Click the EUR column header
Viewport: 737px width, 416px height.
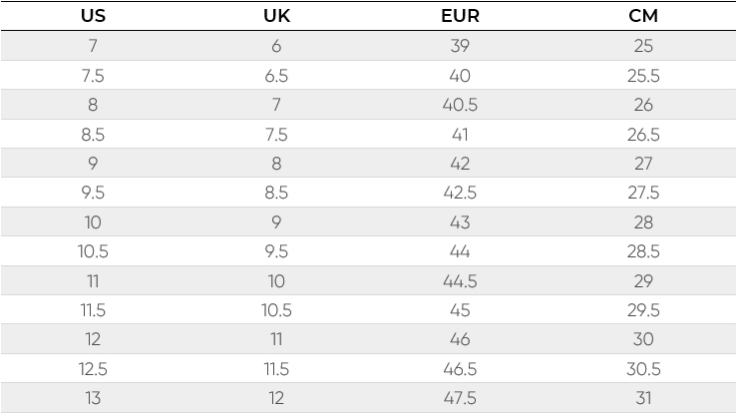tap(460, 16)
